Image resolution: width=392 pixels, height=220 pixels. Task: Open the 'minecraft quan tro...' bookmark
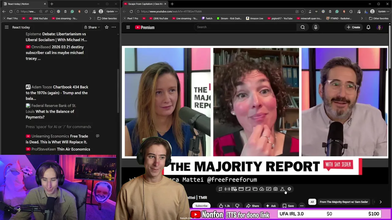pyautogui.click(x=309, y=18)
